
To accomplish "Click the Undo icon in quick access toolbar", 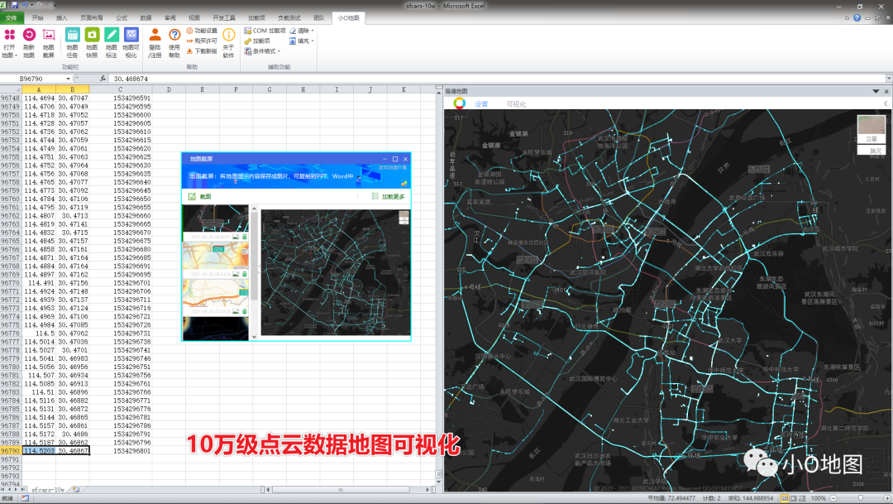I will tap(25, 5).
